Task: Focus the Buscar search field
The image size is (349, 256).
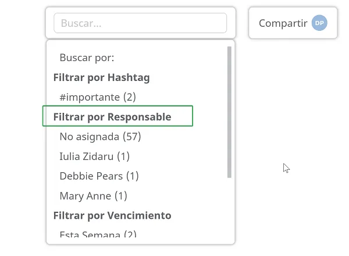Action: click(140, 23)
